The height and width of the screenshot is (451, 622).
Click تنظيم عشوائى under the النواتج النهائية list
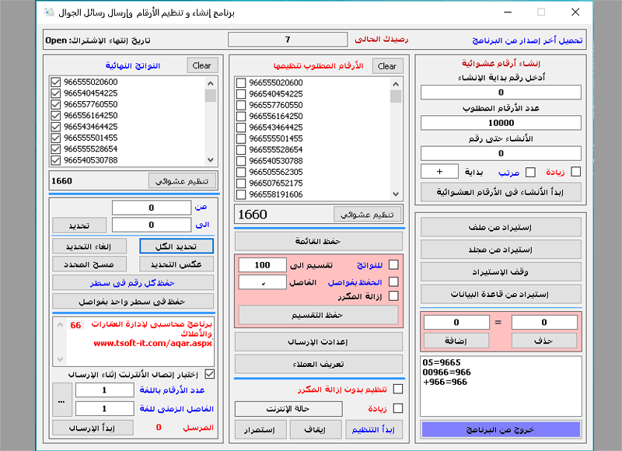183,181
